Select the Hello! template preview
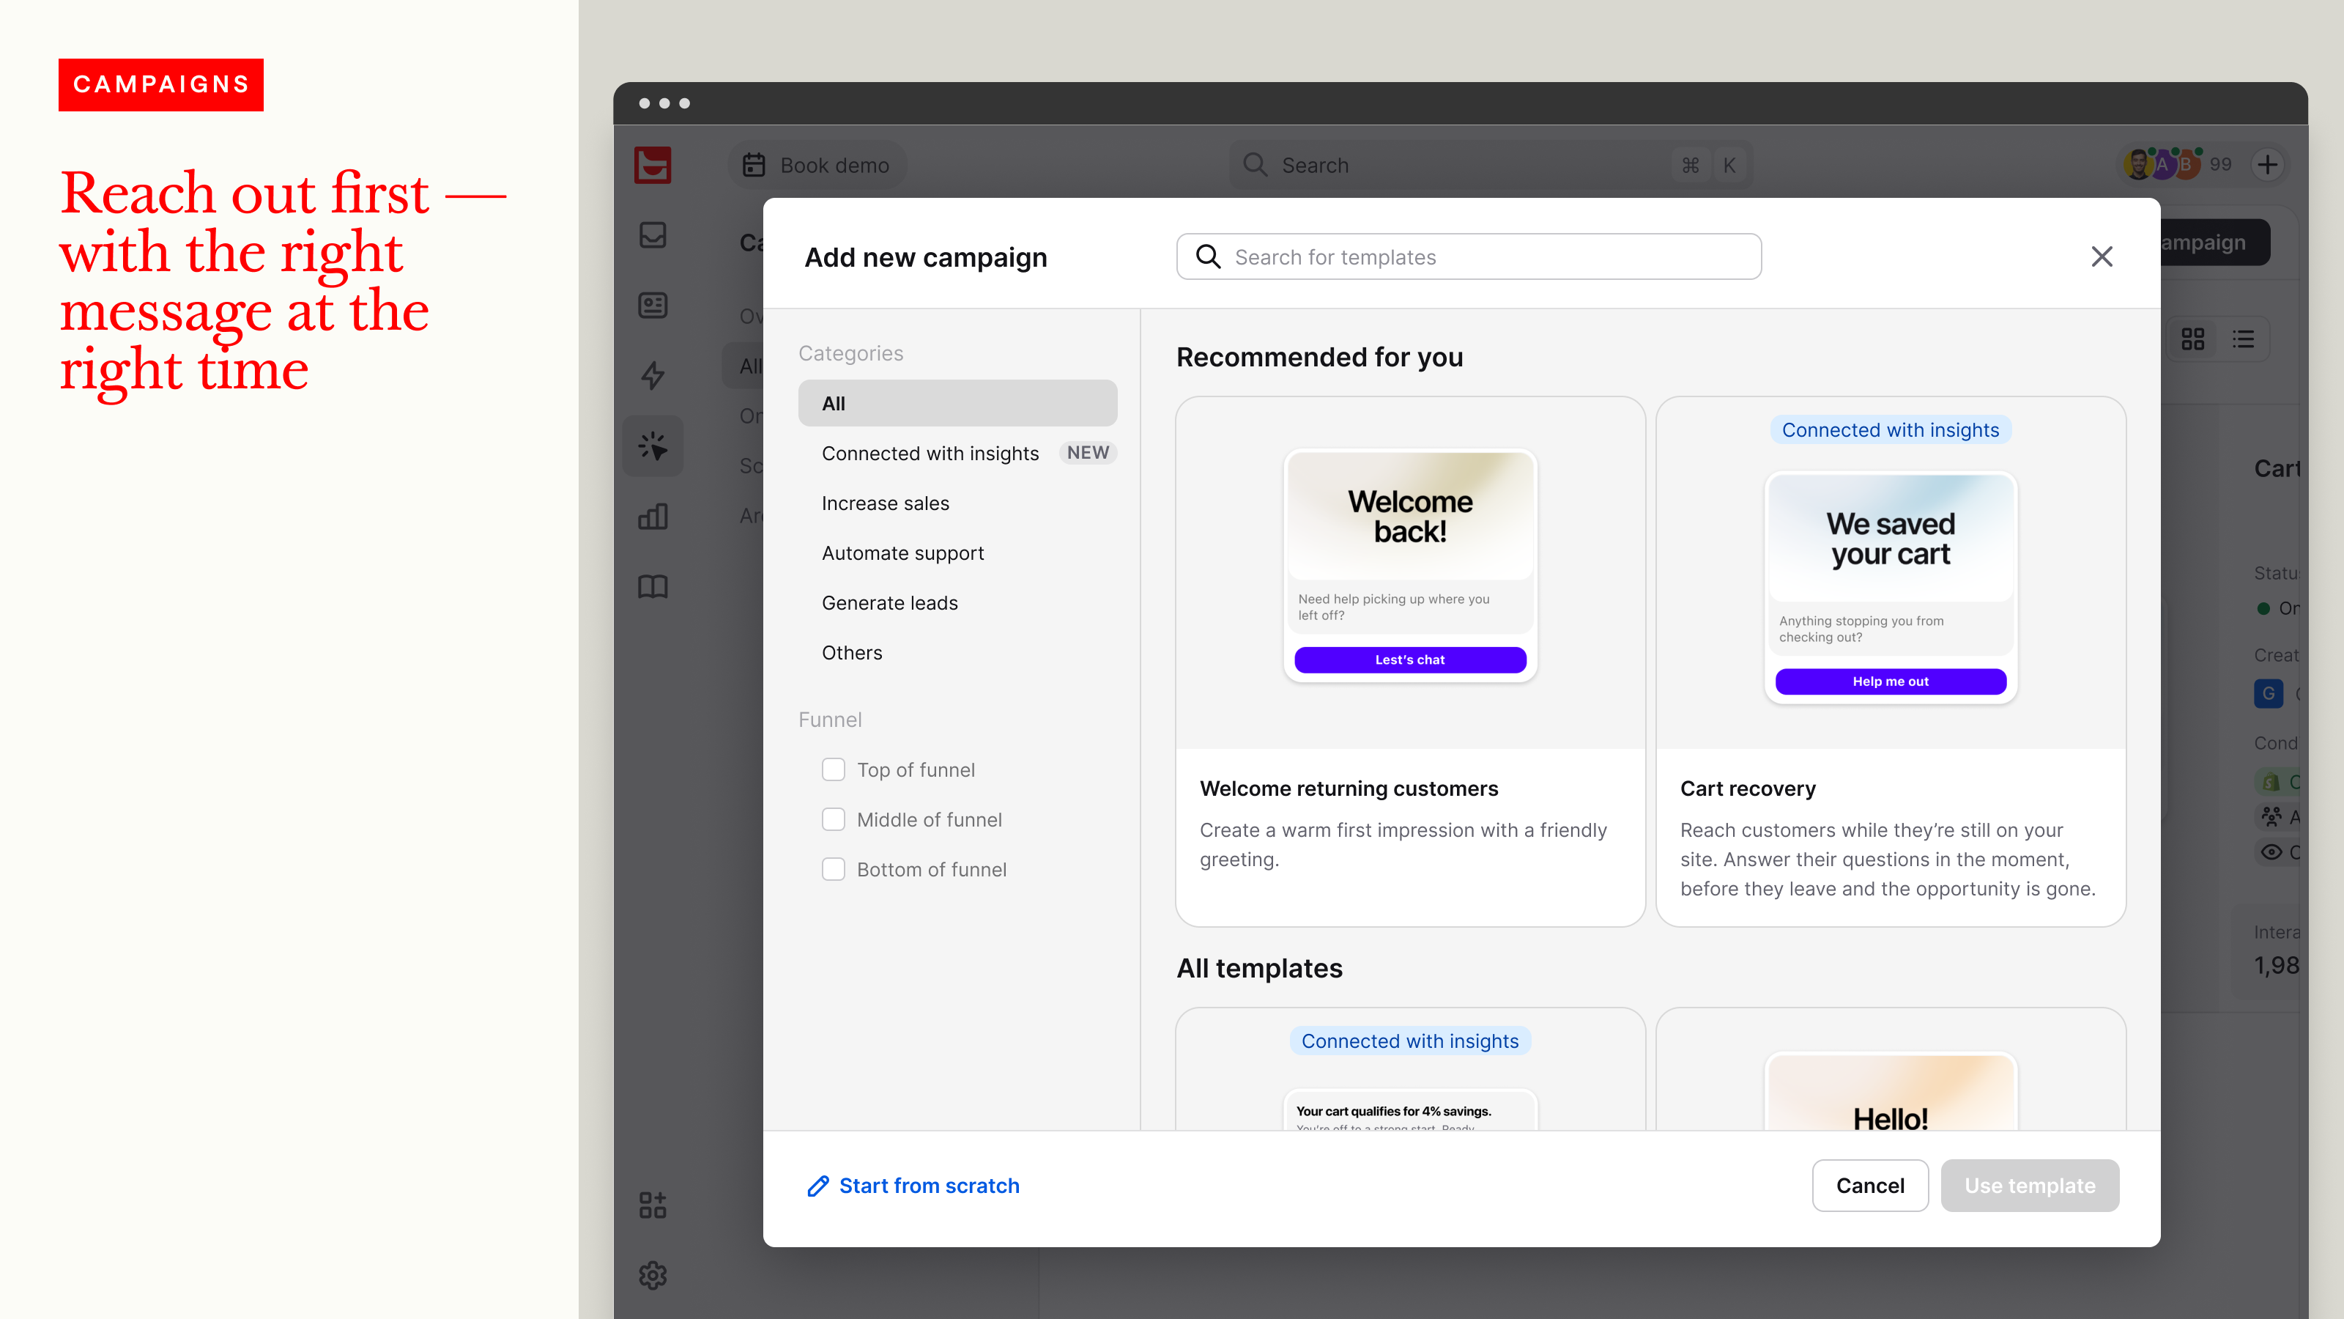 1891,1093
